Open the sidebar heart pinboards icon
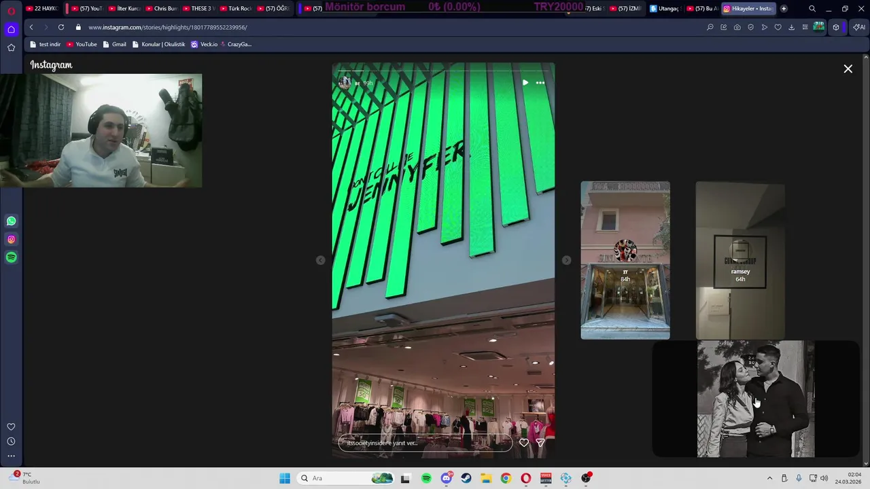870x489 pixels. pos(11,427)
